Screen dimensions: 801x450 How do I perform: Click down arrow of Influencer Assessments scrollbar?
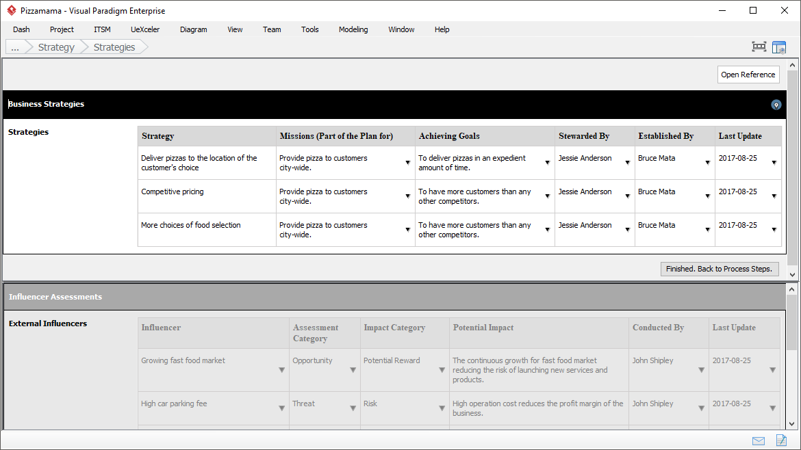click(x=792, y=424)
